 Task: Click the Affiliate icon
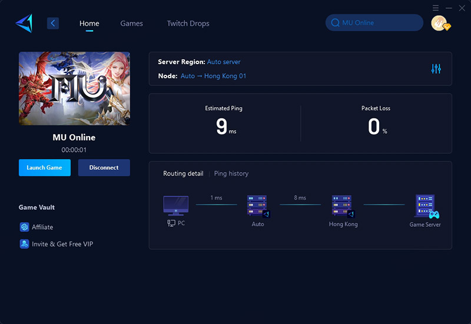coord(24,227)
